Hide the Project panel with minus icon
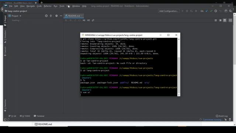The image size is (236, 133). pyautogui.click(x=61, y=16)
